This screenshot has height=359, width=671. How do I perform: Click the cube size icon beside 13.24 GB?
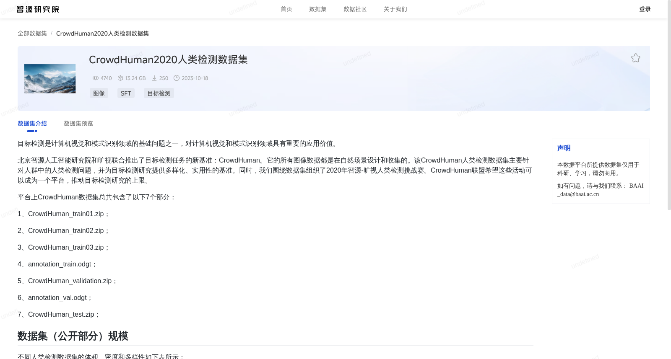(x=120, y=78)
